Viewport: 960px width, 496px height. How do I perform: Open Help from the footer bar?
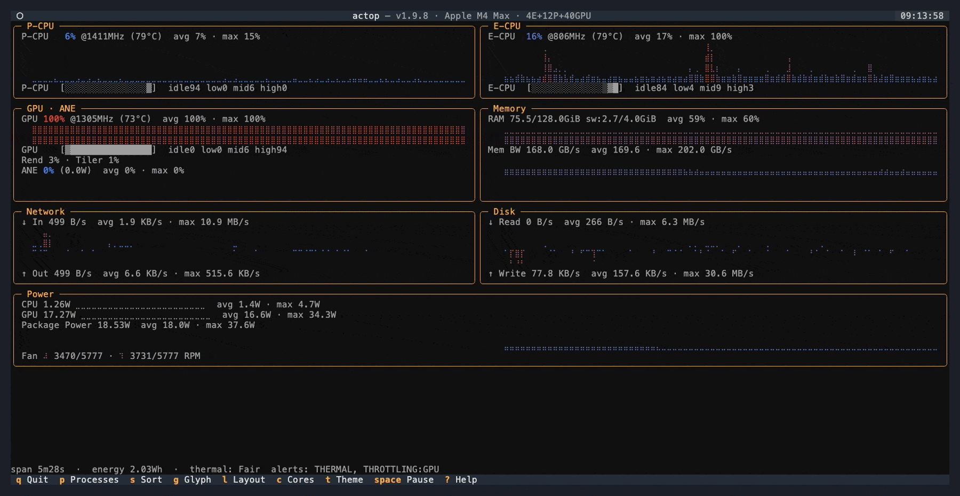pyautogui.click(x=461, y=480)
